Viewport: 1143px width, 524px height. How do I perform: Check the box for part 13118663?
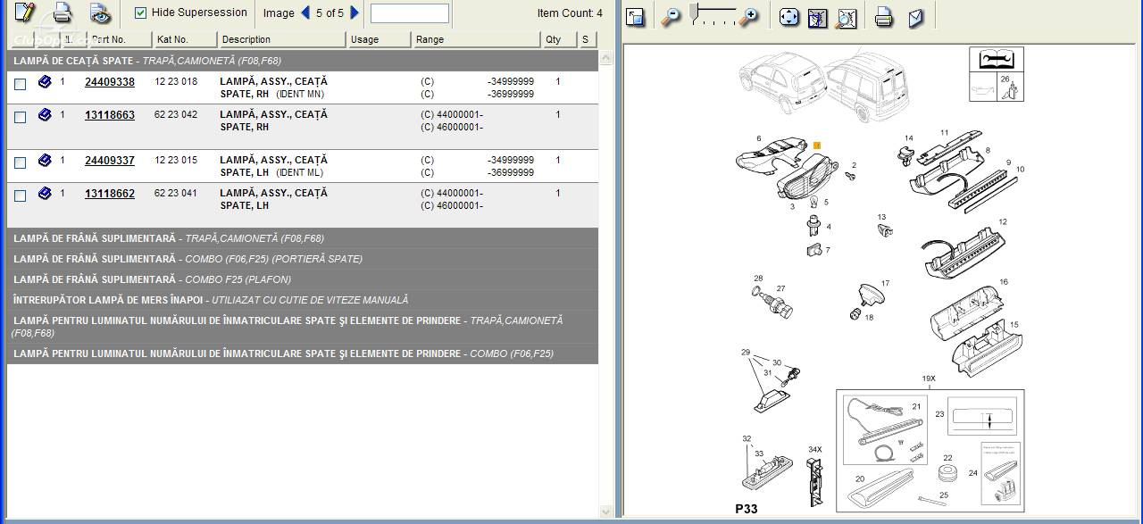[21, 117]
